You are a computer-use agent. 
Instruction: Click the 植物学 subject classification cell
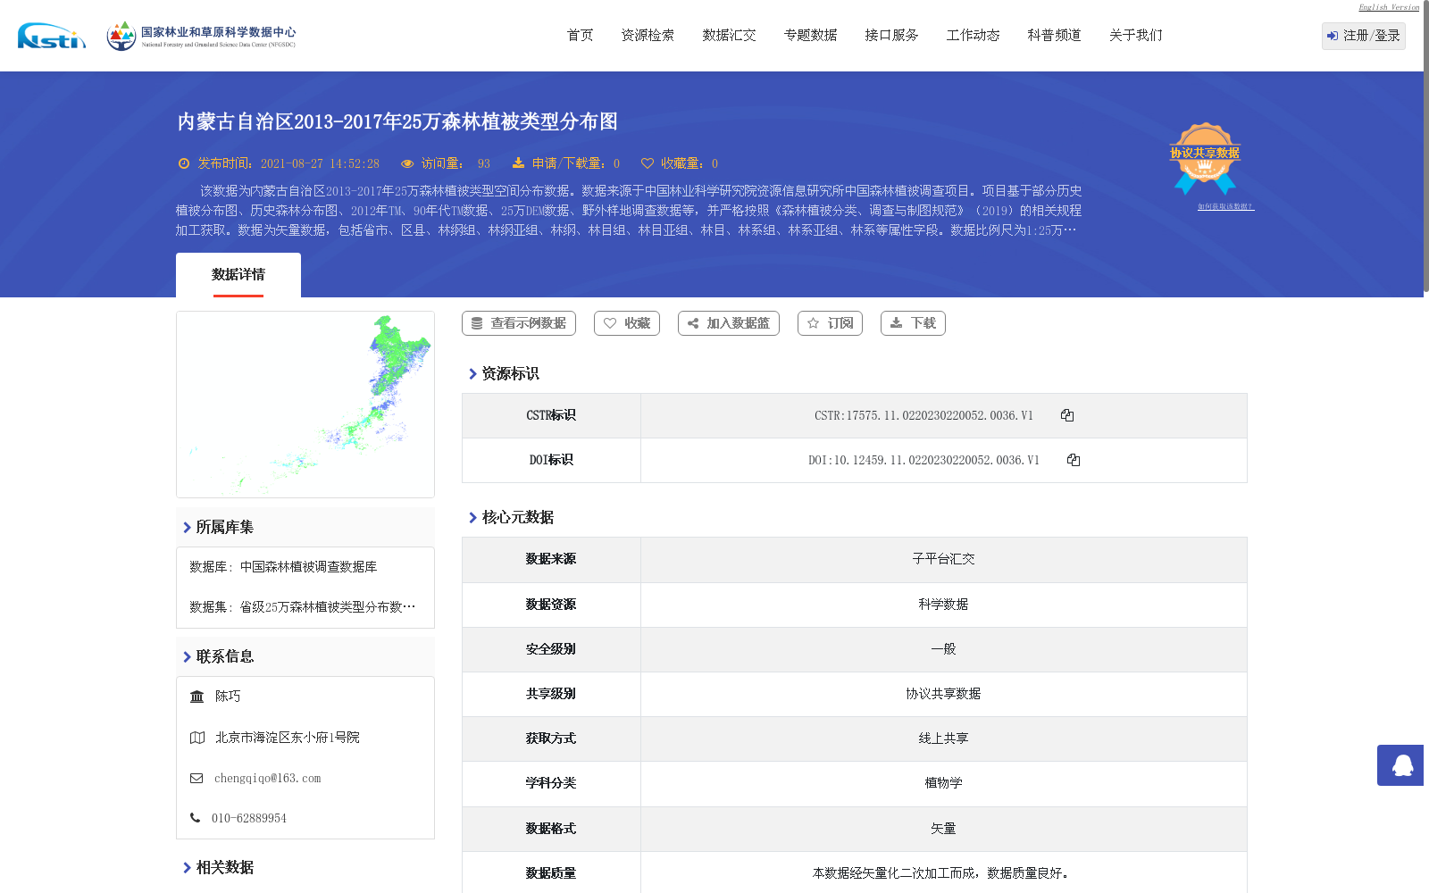pos(943,783)
